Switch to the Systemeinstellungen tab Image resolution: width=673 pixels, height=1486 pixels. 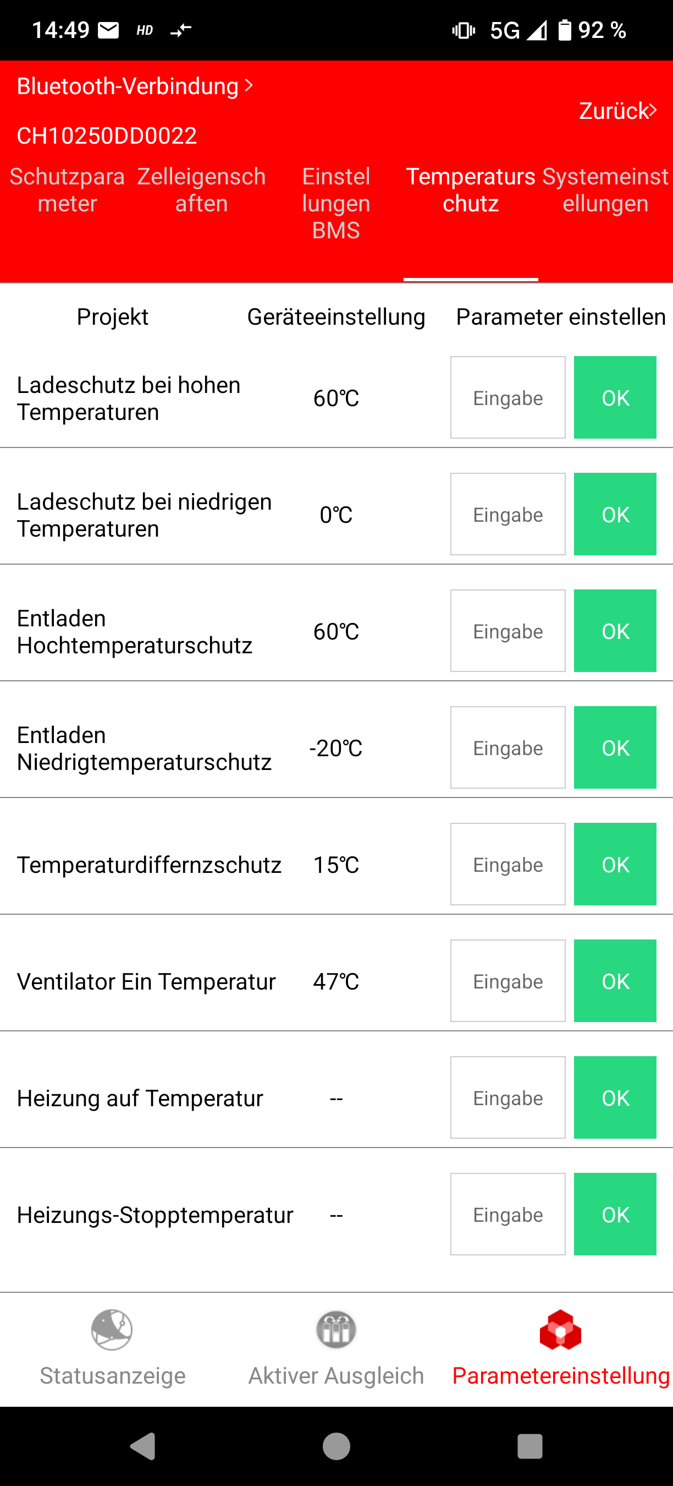pyautogui.click(x=605, y=190)
